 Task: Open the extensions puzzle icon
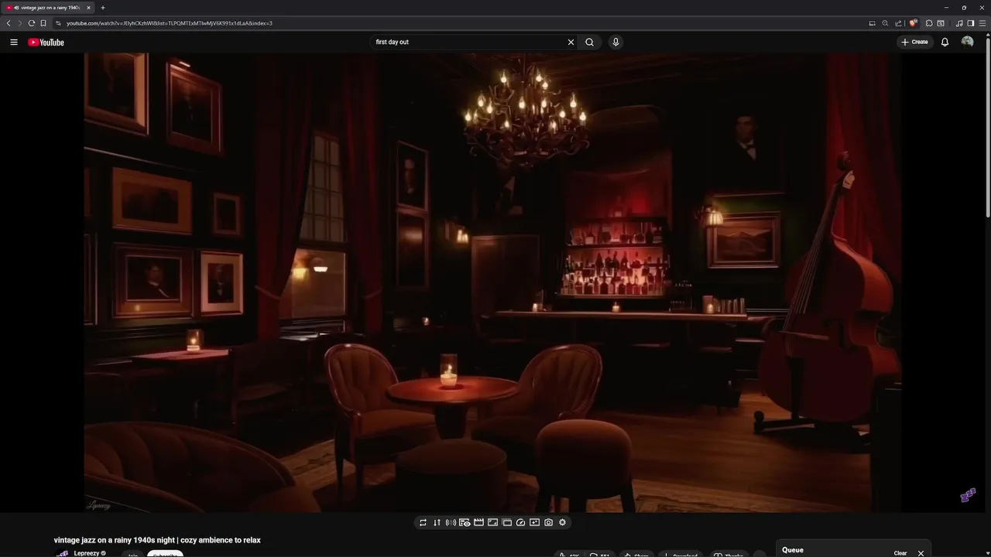(929, 23)
